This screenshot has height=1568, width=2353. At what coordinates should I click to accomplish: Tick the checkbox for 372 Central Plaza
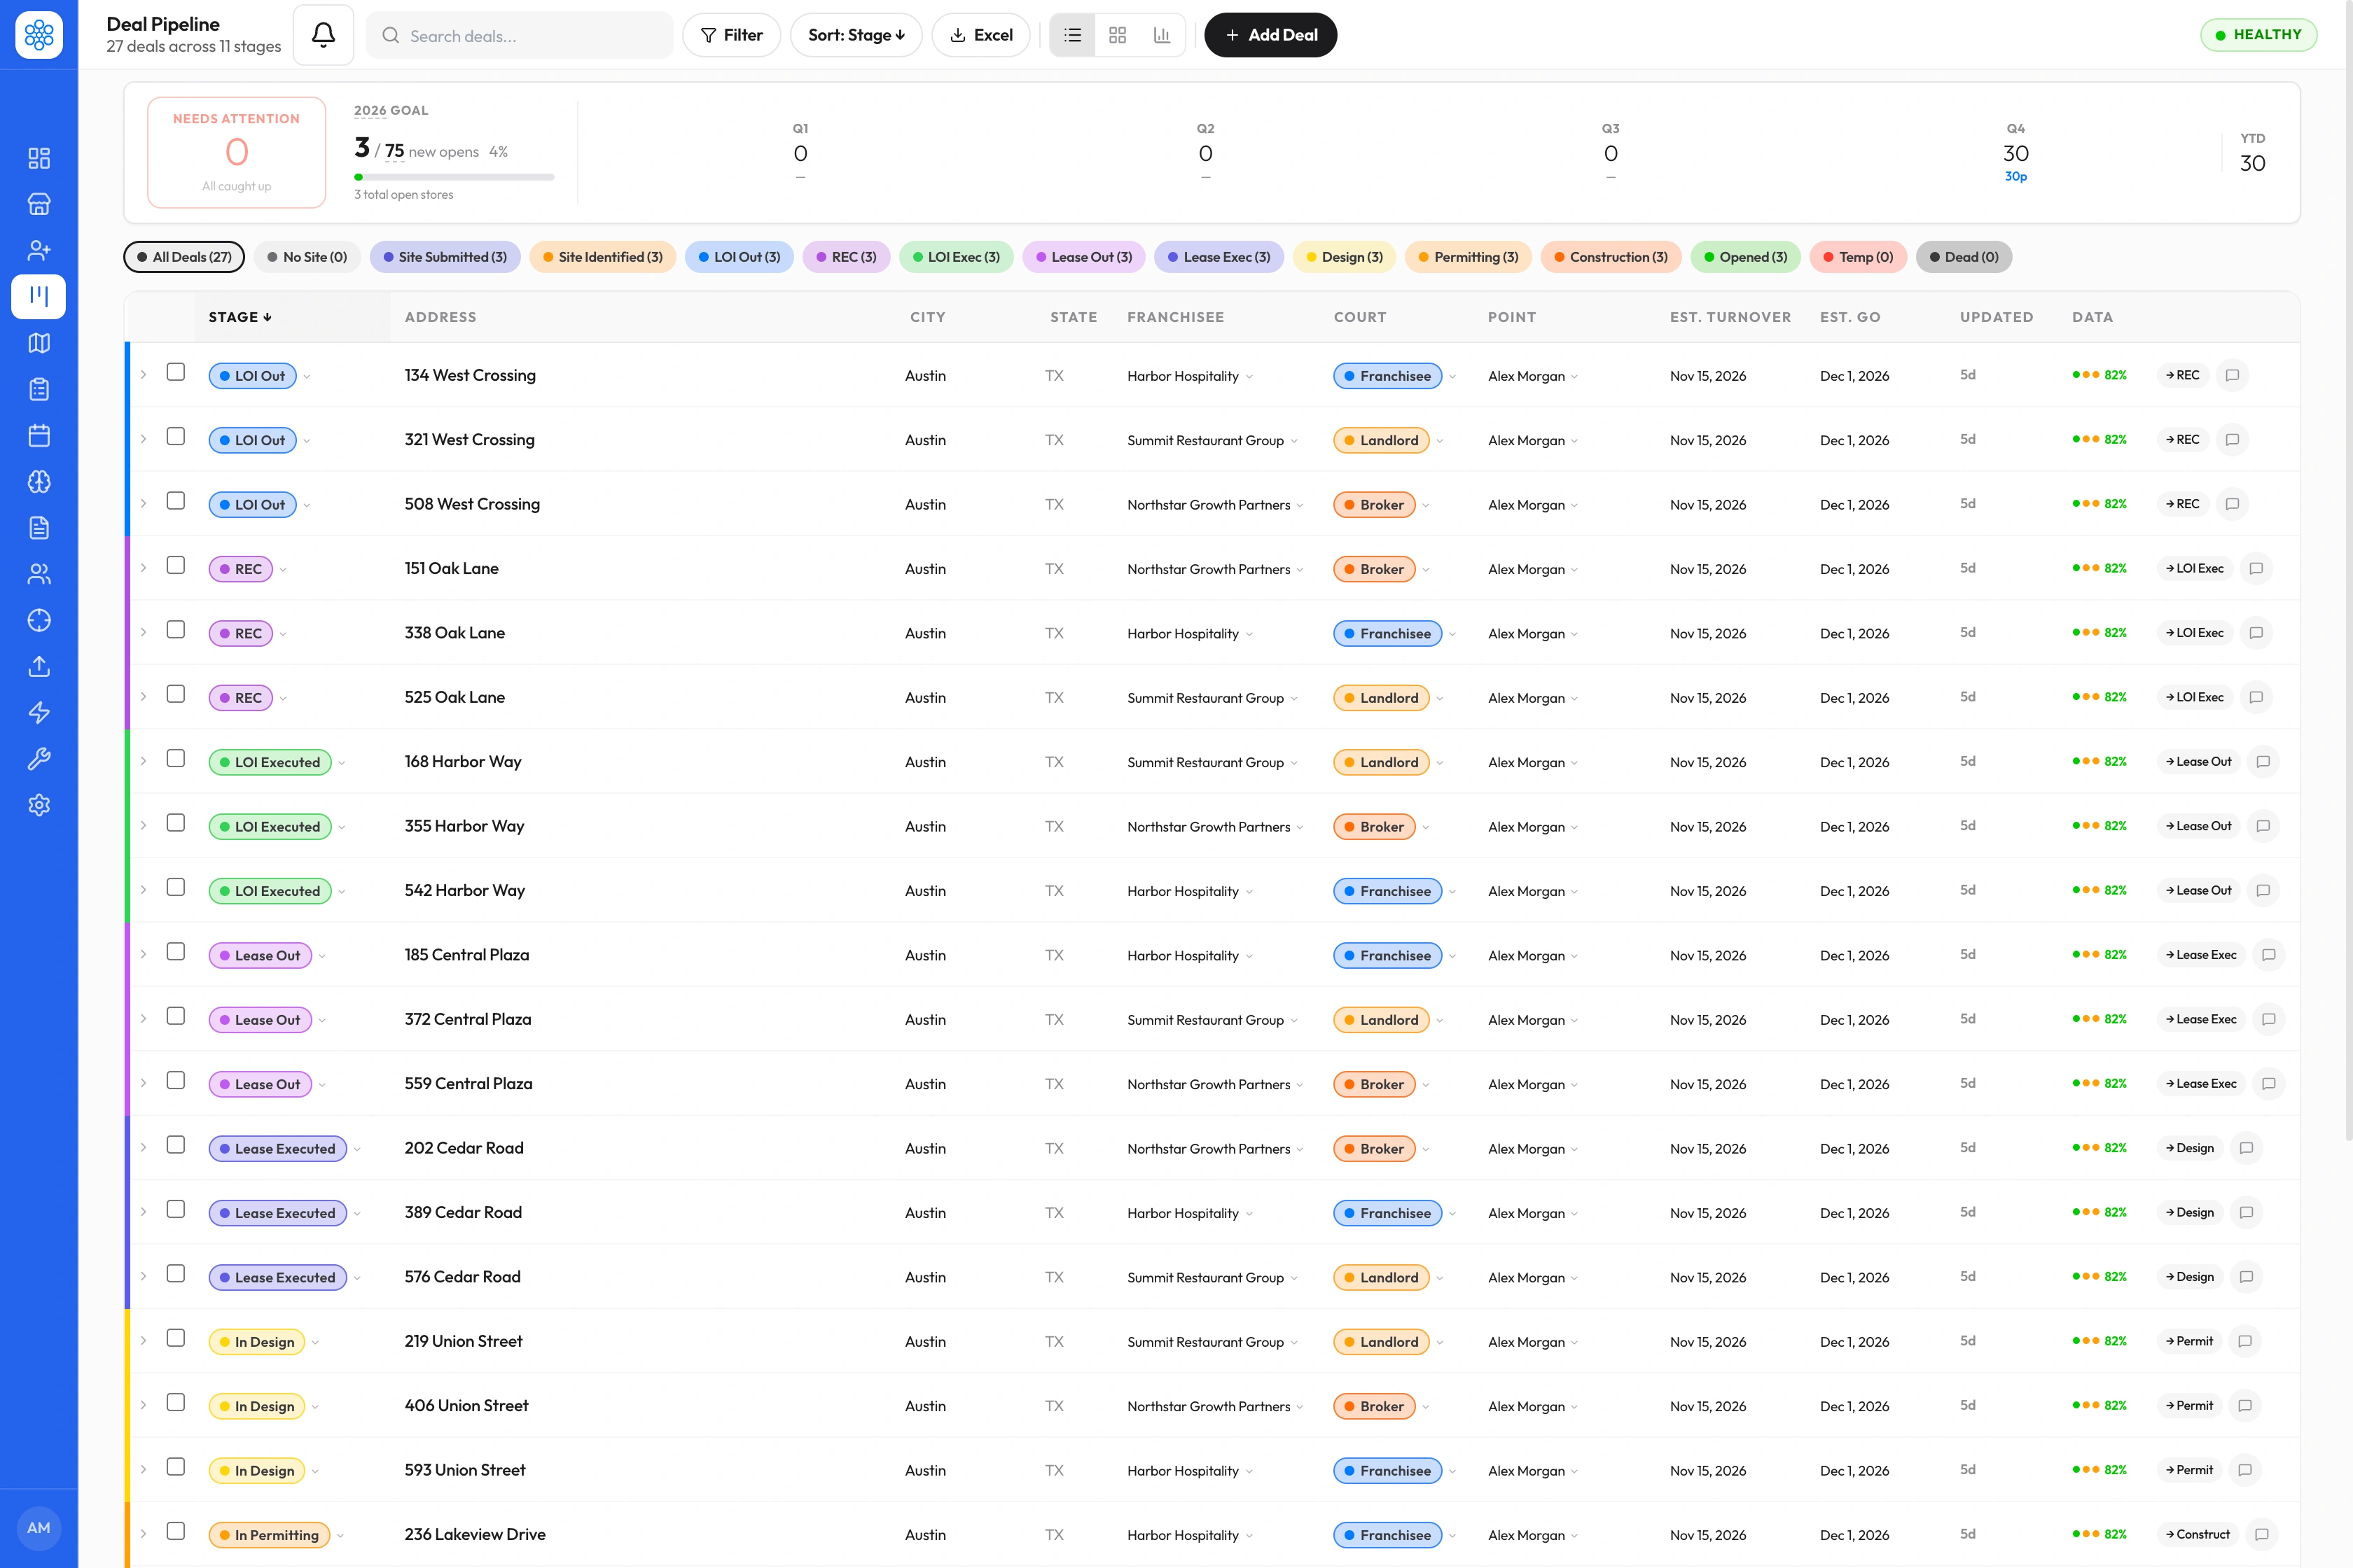pos(176,1016)
